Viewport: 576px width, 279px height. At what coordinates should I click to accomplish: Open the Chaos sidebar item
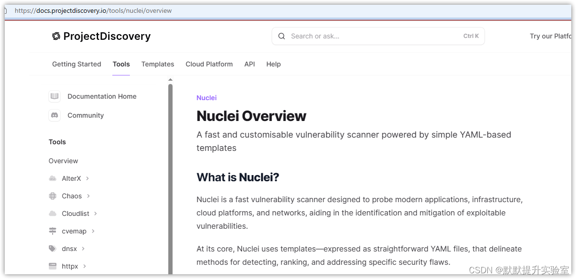point(72,196)
